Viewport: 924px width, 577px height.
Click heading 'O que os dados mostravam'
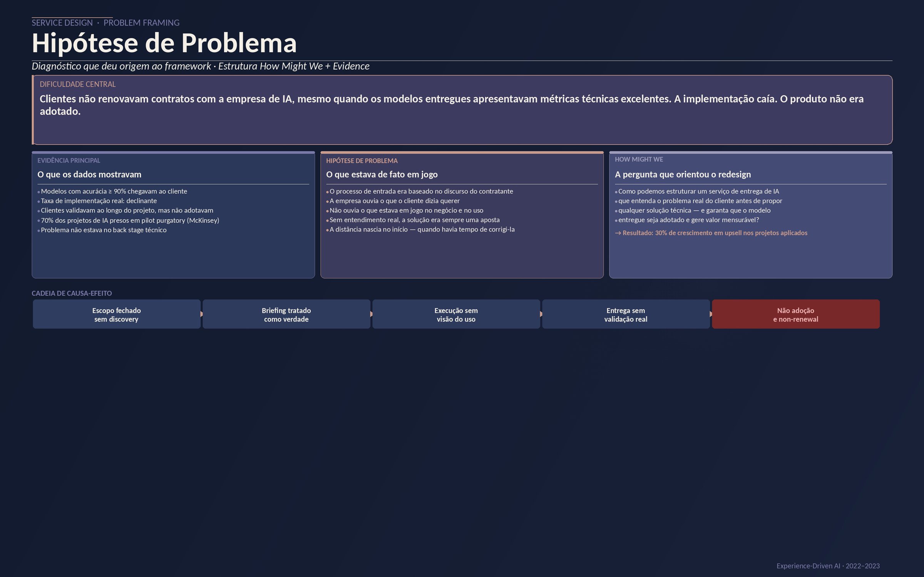89,174
